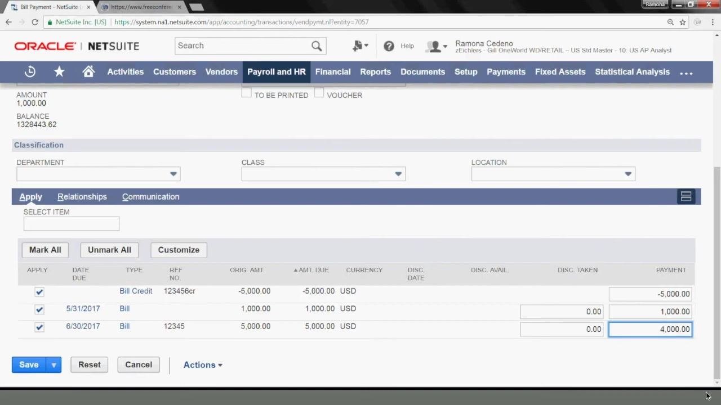Enable the To Be Printed checkbox

(x=246, y=93)
